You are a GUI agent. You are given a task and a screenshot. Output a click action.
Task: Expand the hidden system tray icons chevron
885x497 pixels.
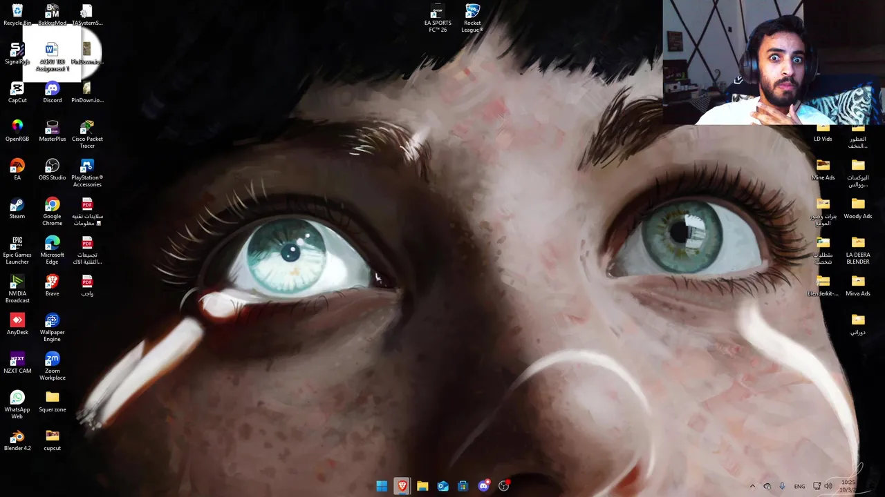click(x=753, y=486)
